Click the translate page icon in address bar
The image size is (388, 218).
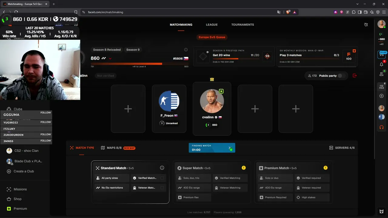click(279, 12)
